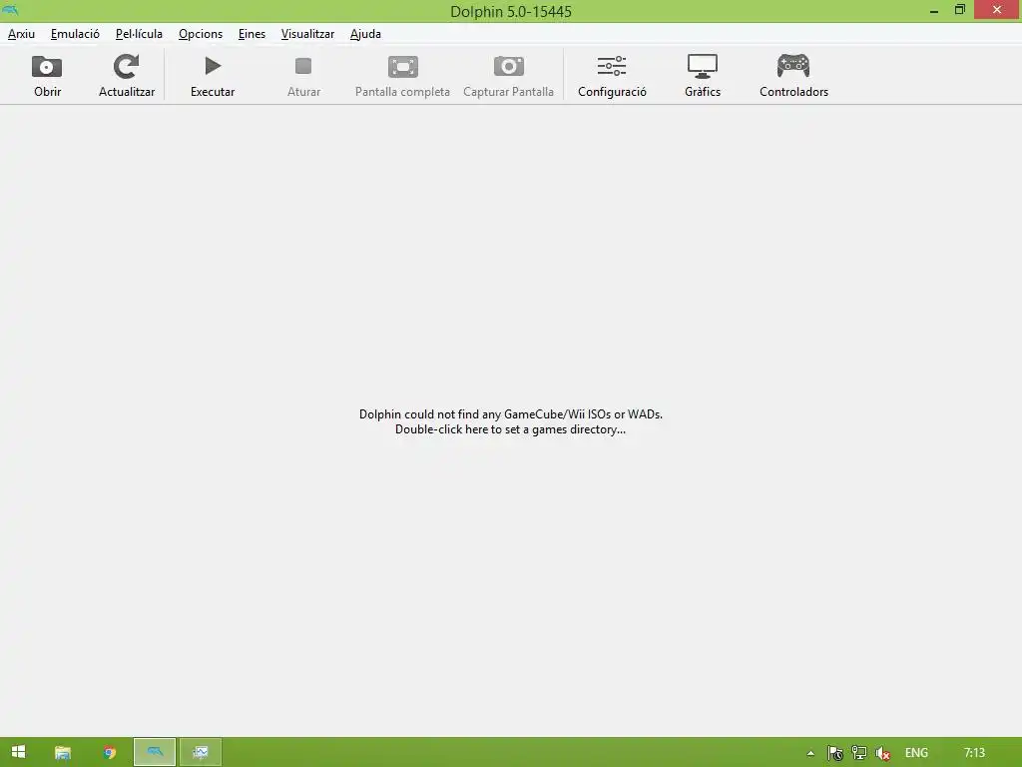Select the Dolphin taskbar button
Viewport: 1022px width, 767px height.
coord(155,752)
